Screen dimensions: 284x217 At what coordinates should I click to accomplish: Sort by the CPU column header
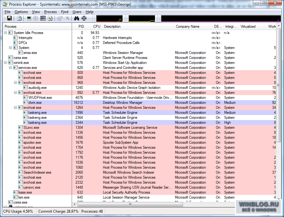[x=94, y=27]
